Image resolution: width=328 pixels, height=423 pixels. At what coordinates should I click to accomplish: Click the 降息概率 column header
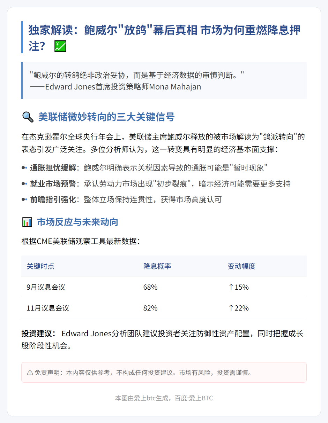coord(157,266)
